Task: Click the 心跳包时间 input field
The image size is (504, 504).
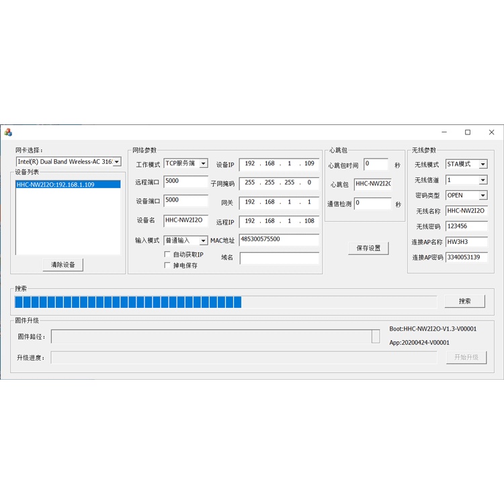Action: (x=375, y=164)
